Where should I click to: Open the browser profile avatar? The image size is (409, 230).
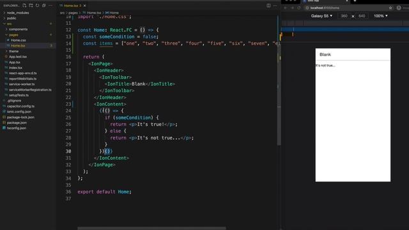coord(399,8)
